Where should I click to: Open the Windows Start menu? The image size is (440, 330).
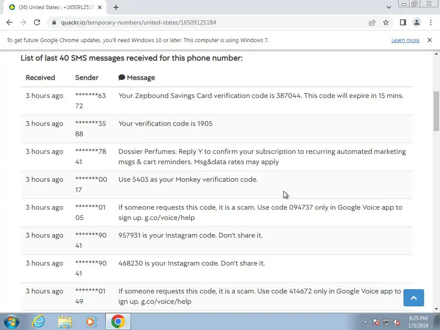[x=12, y=321]
